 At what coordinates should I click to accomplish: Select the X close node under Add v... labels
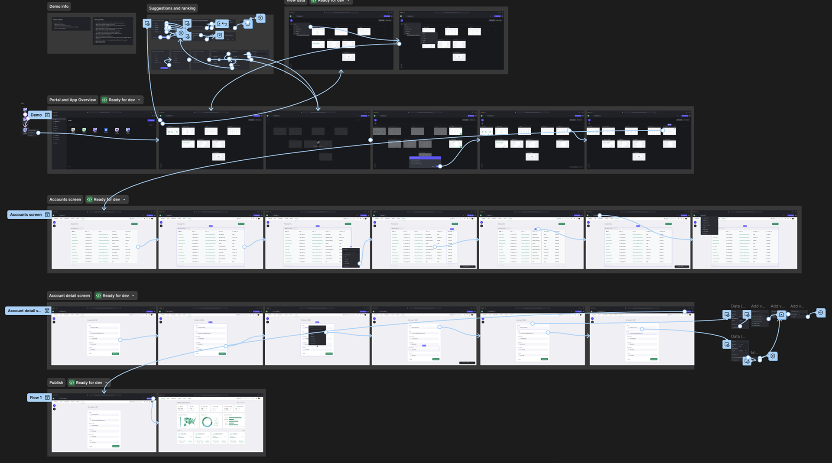click(x=781, y=315)
